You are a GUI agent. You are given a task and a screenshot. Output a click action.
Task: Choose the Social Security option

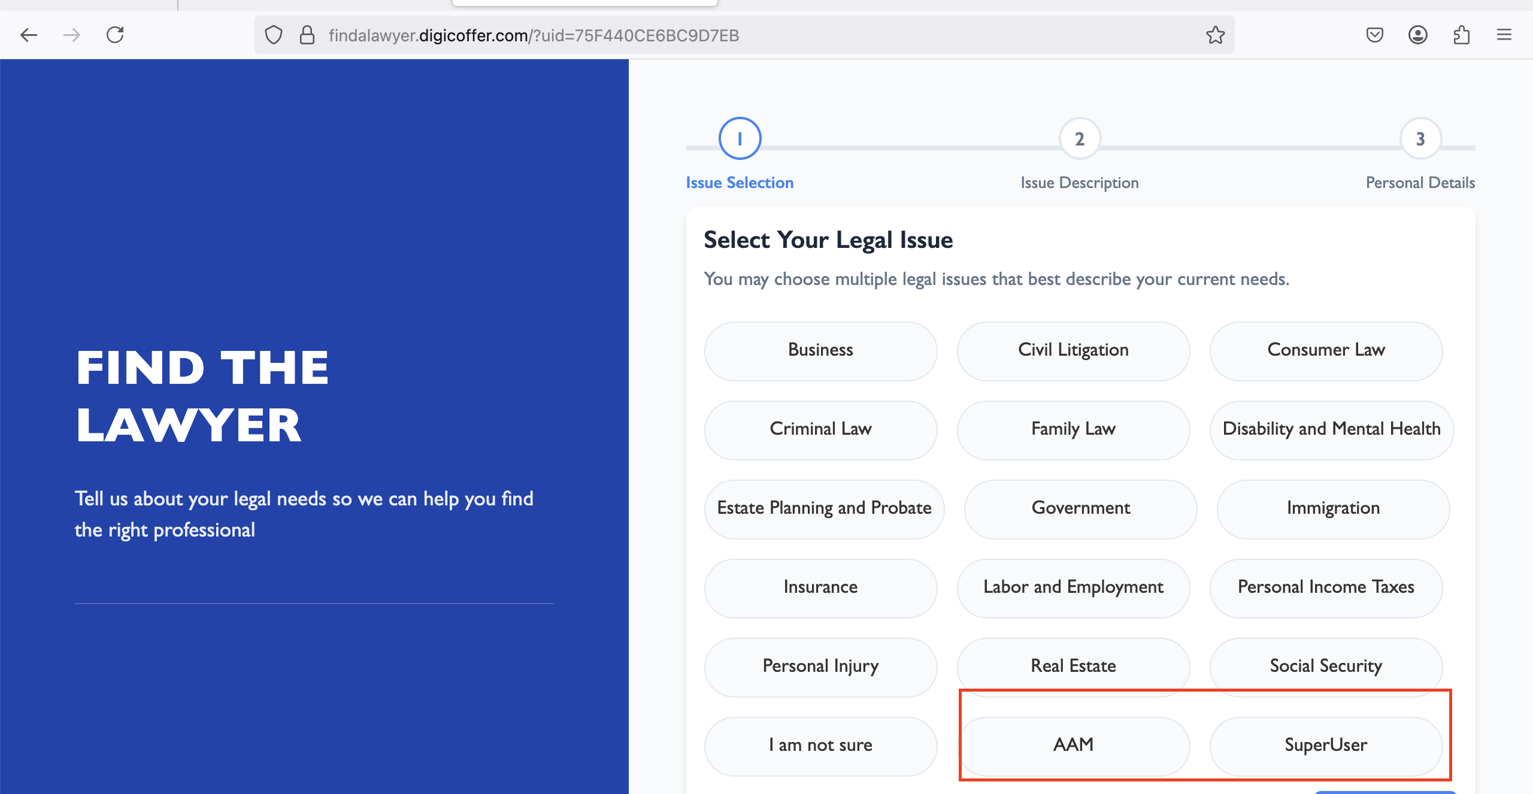click(x=1326, y=667)
